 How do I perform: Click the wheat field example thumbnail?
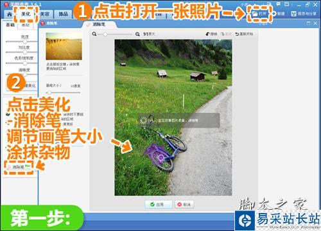tap(64, 46)
